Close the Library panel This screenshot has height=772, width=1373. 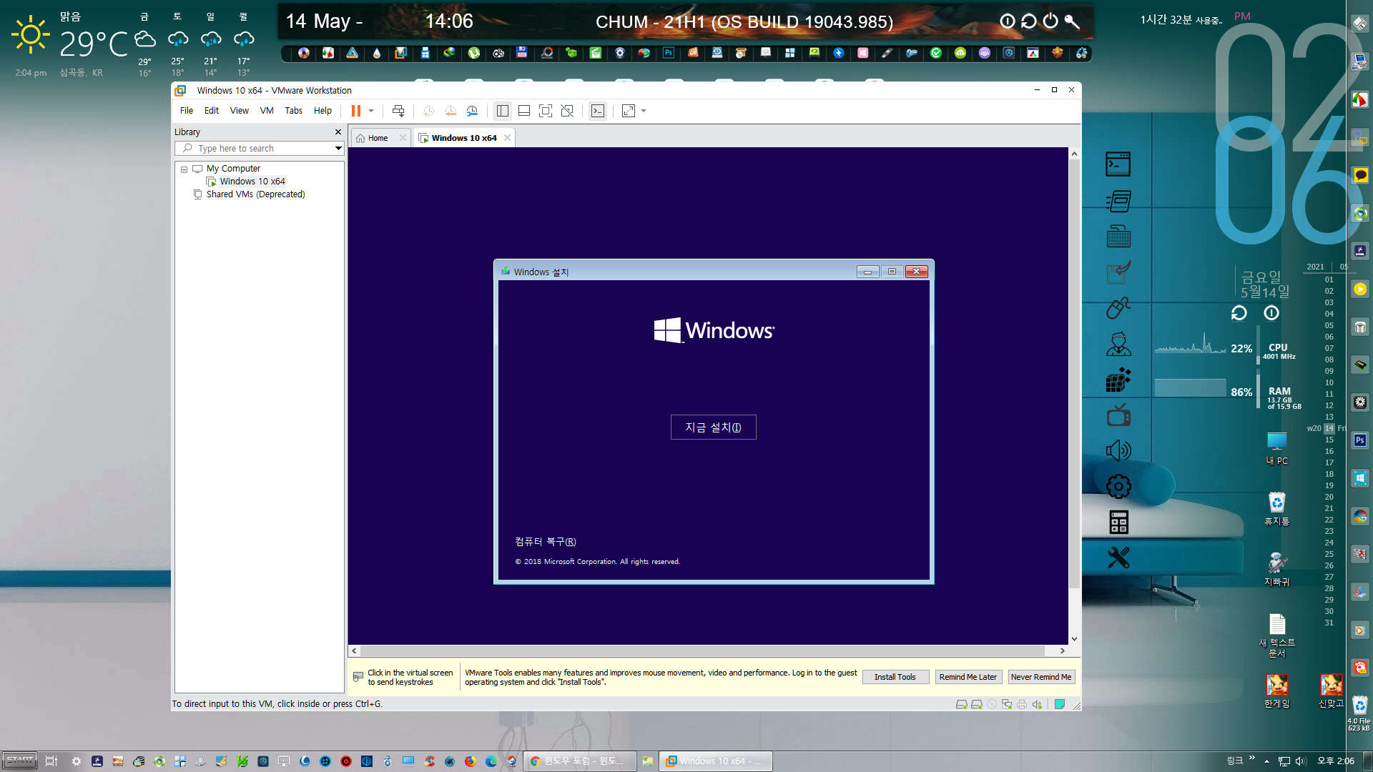338,132
